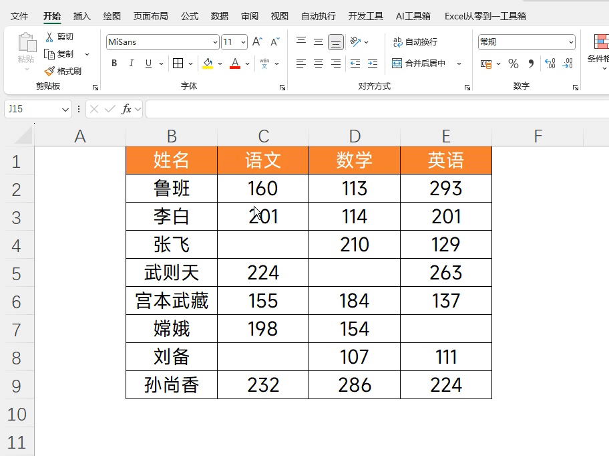This screenshot has height=456, width=609.
Task: Open the fill color dropdown arrow
Action: (220, 64)
